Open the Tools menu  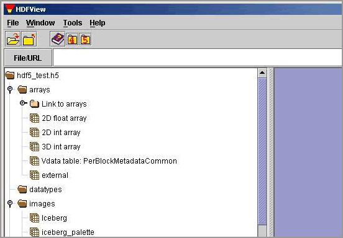click(73, 23)
